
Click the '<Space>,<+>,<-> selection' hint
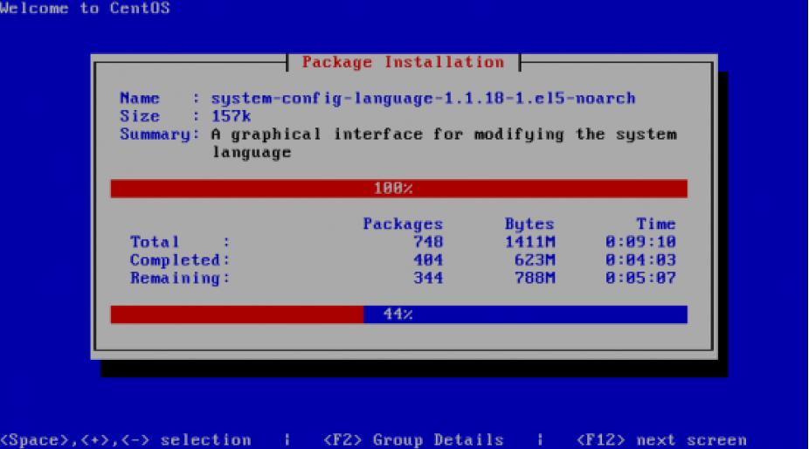[126, 439]
